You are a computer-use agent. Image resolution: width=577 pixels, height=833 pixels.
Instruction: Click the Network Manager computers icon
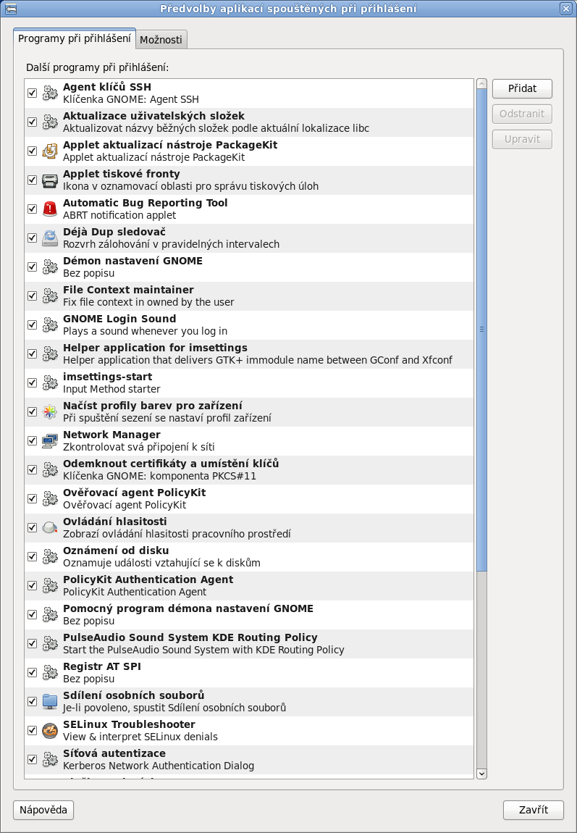(50, 440)
